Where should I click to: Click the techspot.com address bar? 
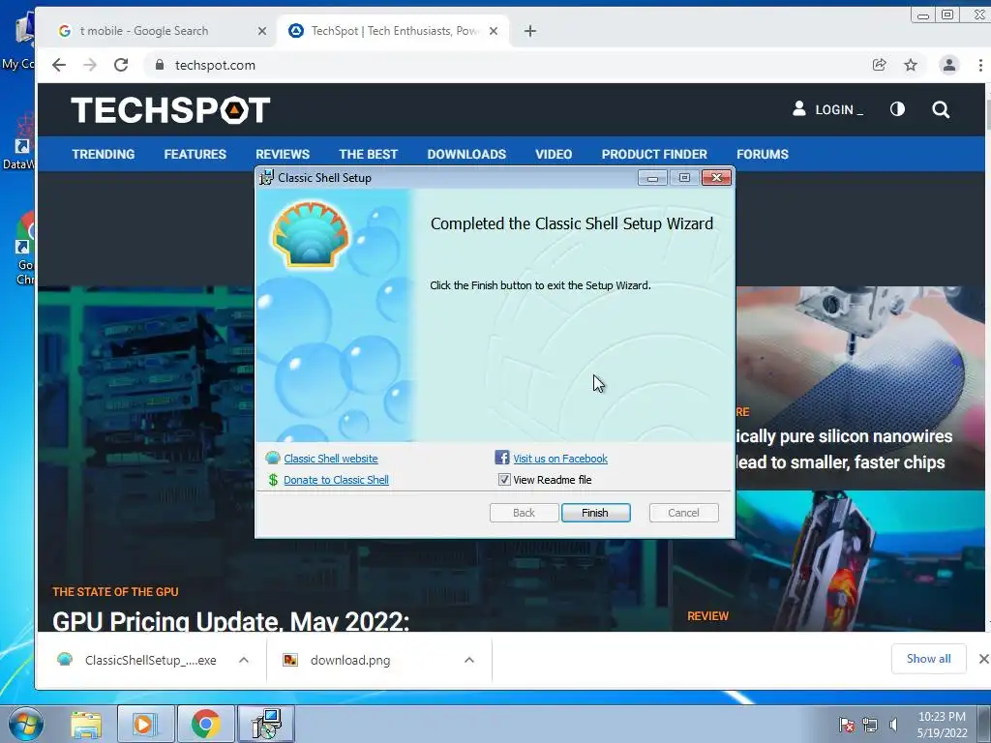(x=505, y=65)
